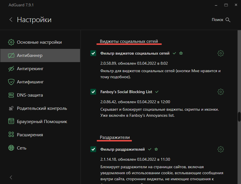Click the Виджеты социальных сетей heading
241x184 pixels.
tap(129, 41)
